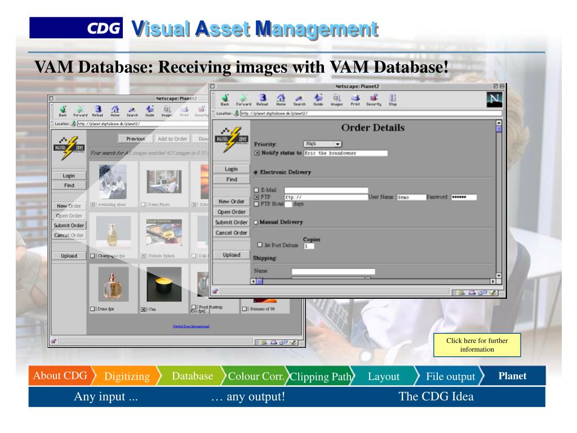
Task: Click Upload button in front window sidebar
Action: tap(232, 255)
